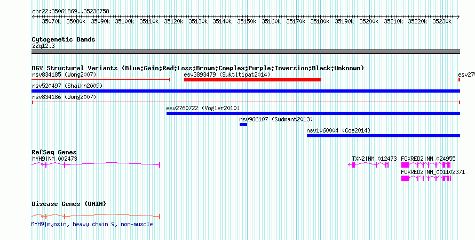Click the esv2760722 (Vogler2010) label
475x240 pixels.
click(x=203, y=108)
